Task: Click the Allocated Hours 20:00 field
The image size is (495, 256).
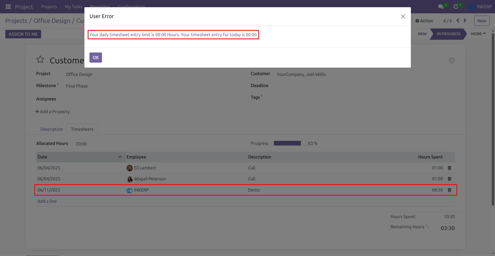Action: click(81, 144)
